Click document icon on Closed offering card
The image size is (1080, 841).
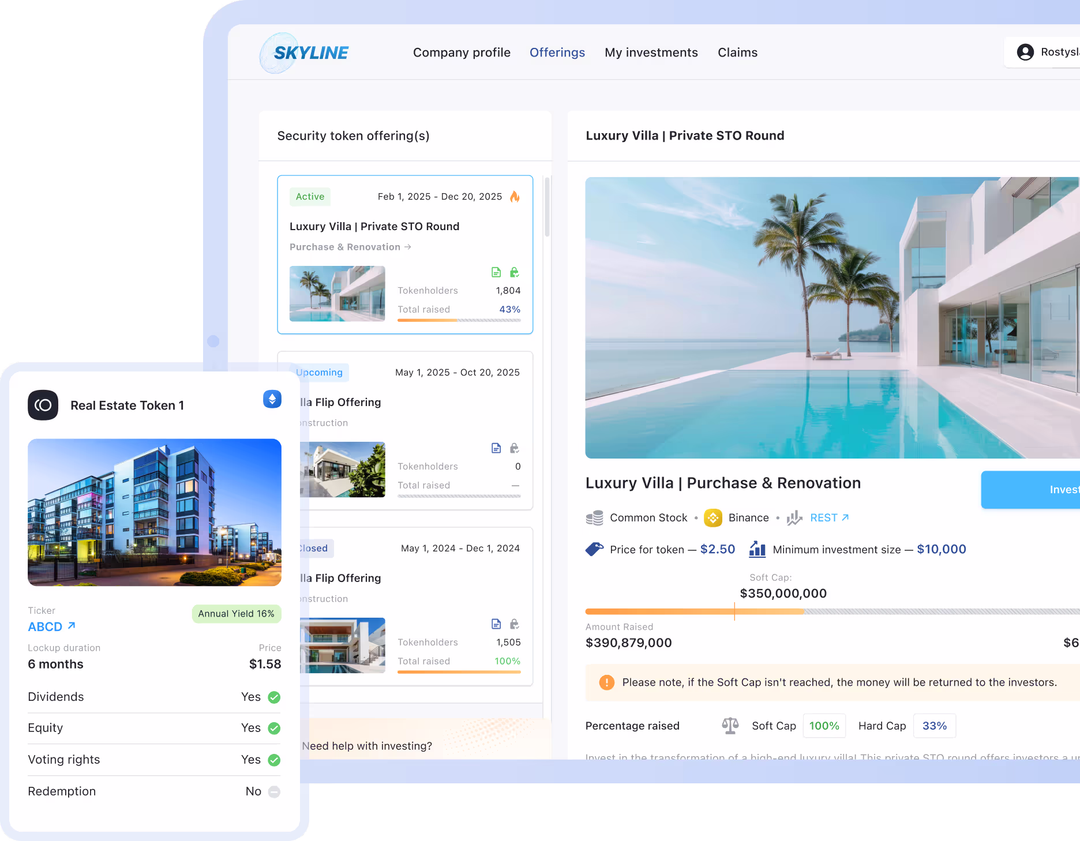tap(496, 624)
